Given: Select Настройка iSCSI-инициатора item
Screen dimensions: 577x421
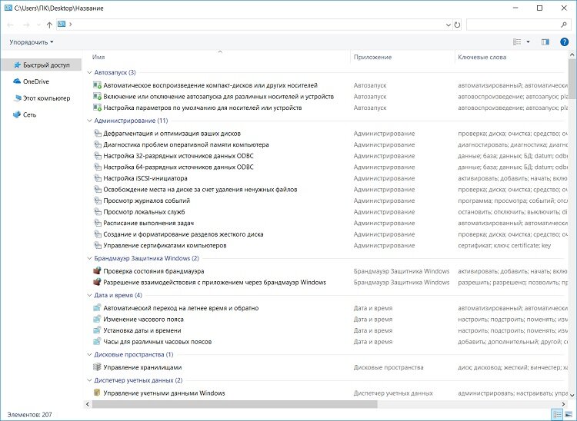Looking at the screenshot, I should 145,178.
